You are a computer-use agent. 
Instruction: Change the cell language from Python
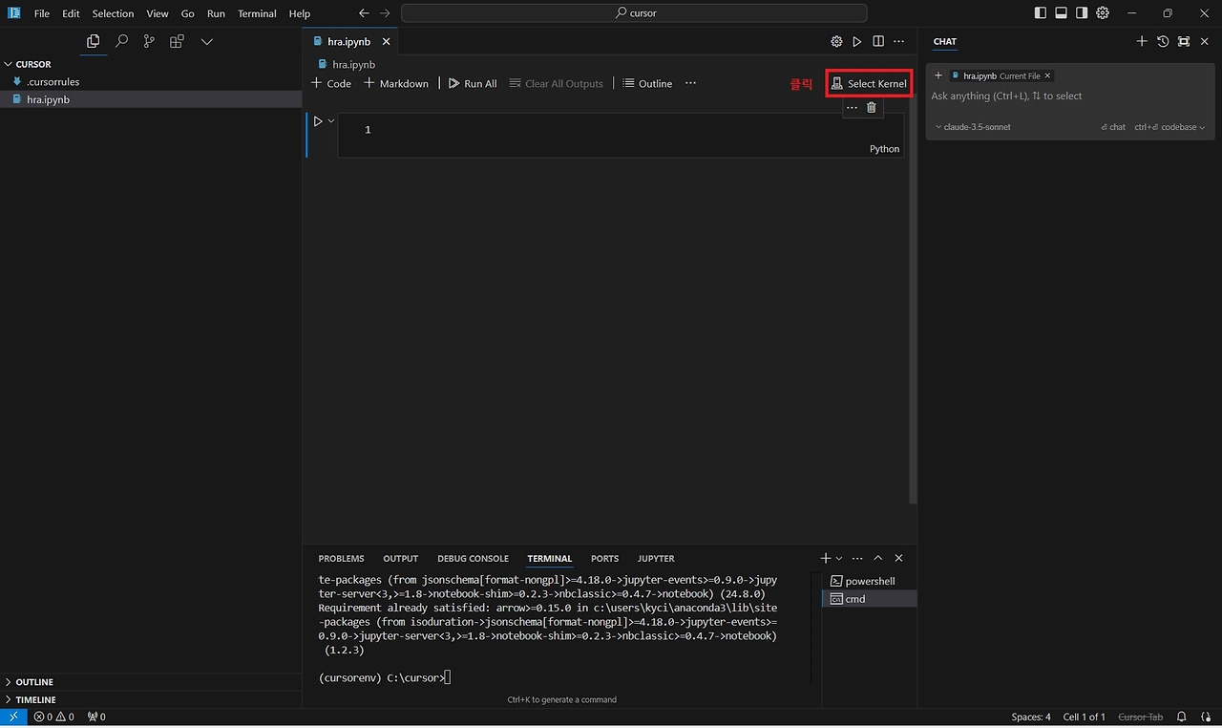point(884,149)
